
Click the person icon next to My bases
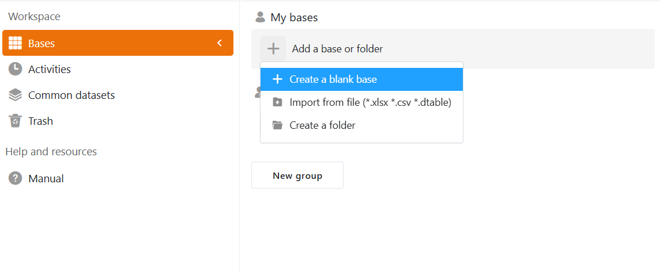pyautogui.click(x=260, y=17)
